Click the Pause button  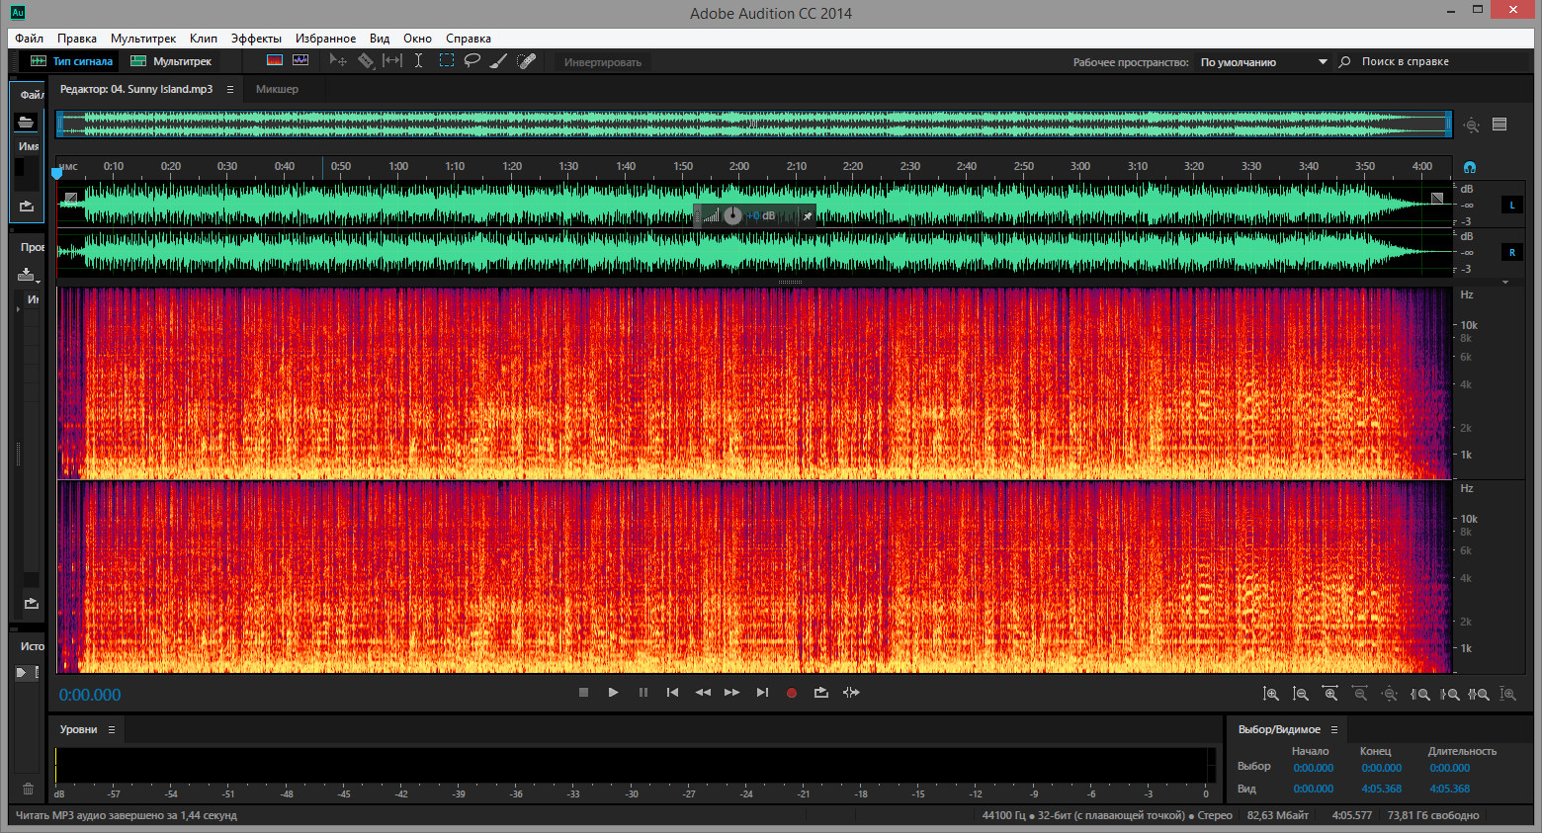(643, 693)
